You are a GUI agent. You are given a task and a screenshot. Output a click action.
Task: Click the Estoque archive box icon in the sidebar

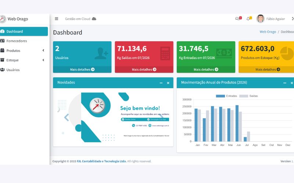(2, 60)
